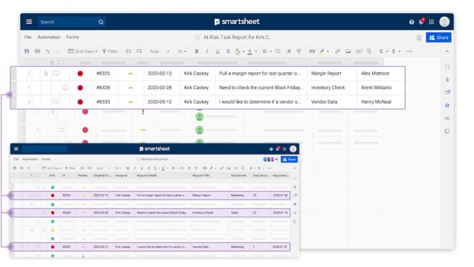The width and height of the screenshot is (474, 267).
Task: Print the sheet with the printer icon
Action: (37, 51)
